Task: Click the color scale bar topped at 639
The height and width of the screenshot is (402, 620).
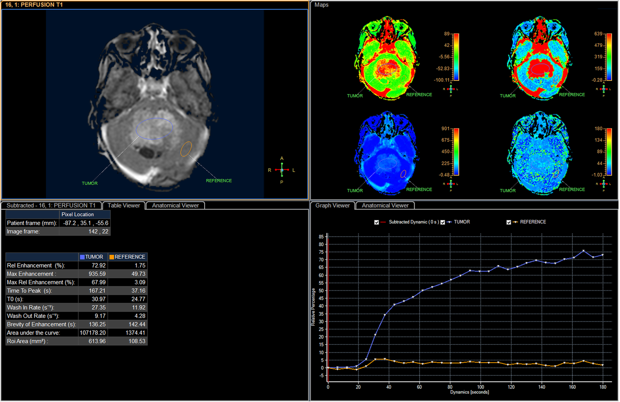Action: (609, 57)
